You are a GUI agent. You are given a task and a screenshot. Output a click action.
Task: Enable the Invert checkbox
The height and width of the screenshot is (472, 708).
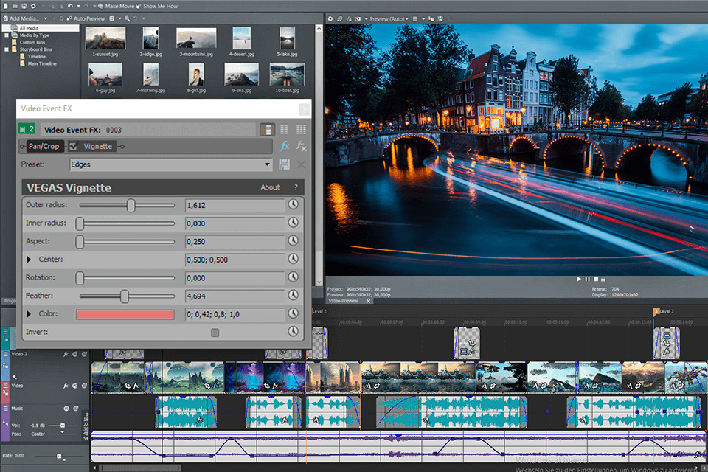point(215,333)
